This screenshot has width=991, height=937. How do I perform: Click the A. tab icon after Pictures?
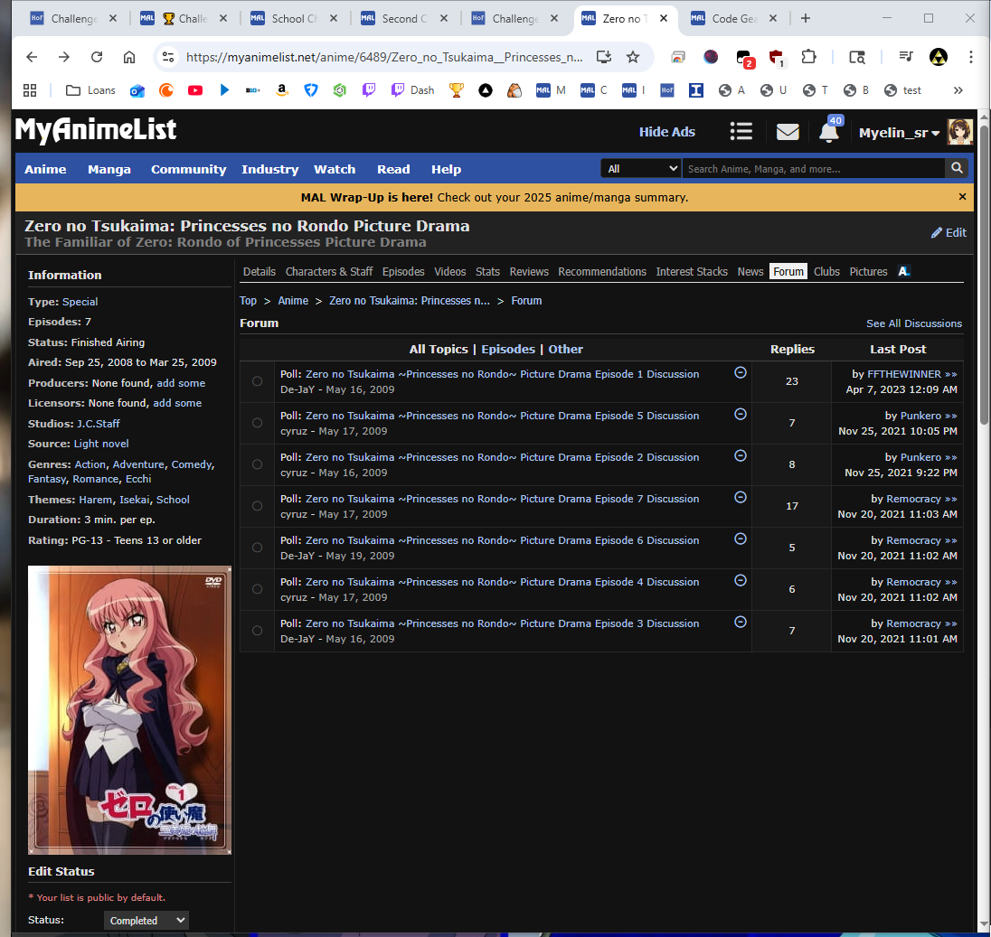904,271
